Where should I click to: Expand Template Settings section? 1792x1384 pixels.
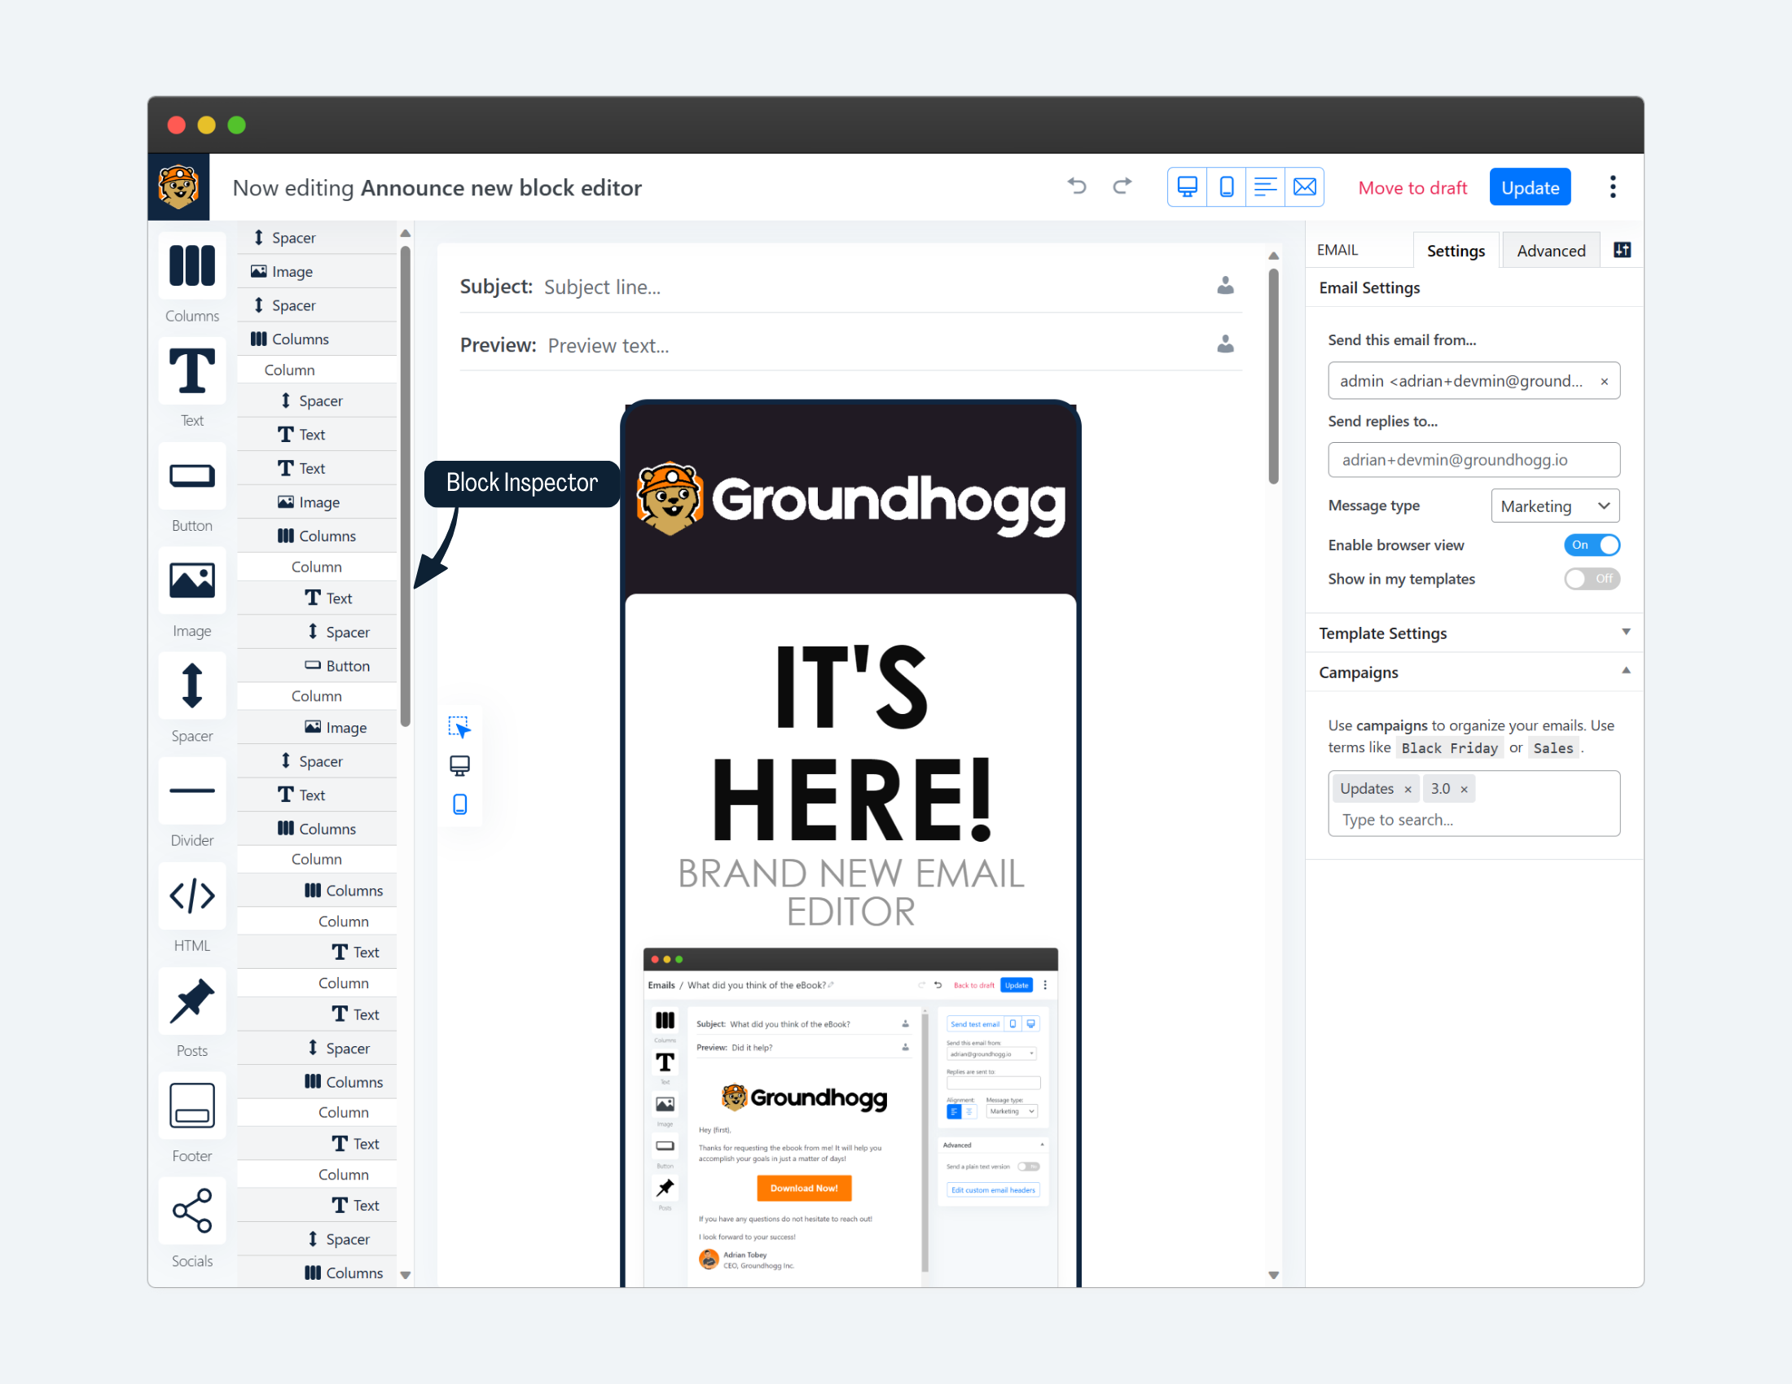click(x=1474, y=633)
